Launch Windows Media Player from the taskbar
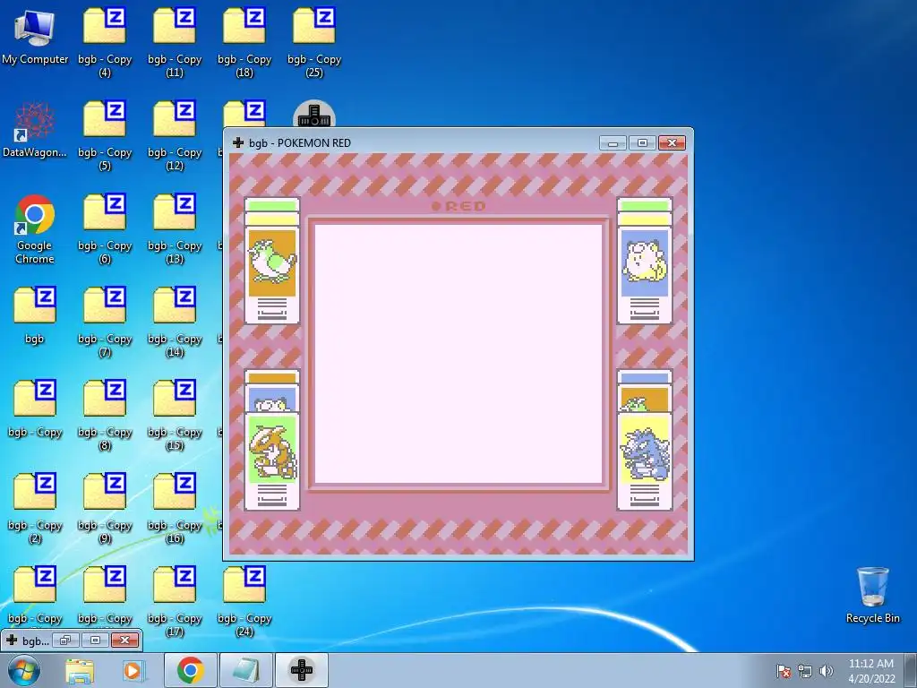This screenshot has height=688, width=917. point(133,670)
